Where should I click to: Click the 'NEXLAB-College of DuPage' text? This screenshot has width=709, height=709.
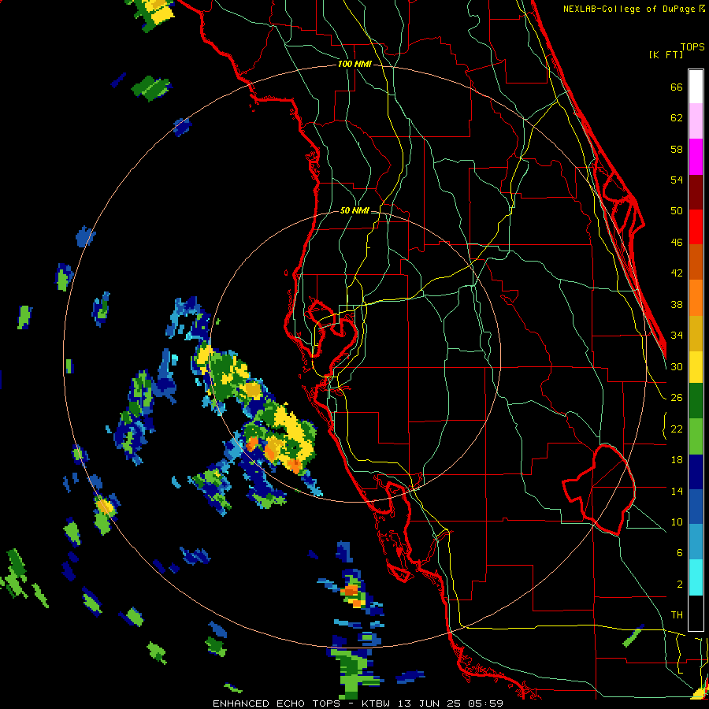[x=630, y=9]
